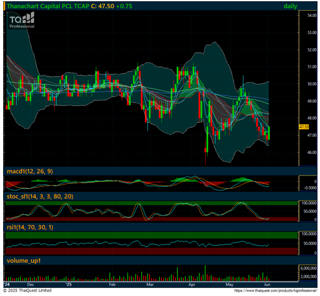Click the 'Mar' date axis label
320x296 pixels.
pos(150,285)
